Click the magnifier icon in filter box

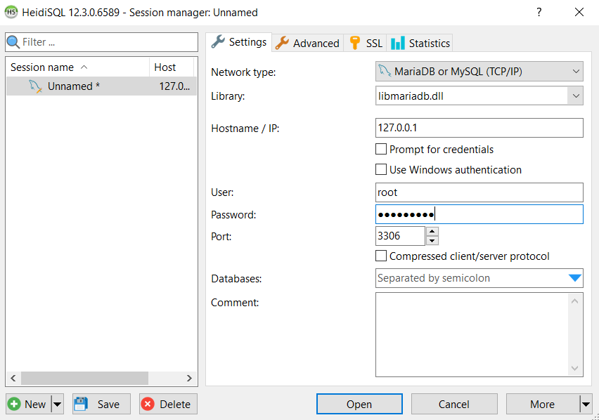tap(13, 42)
